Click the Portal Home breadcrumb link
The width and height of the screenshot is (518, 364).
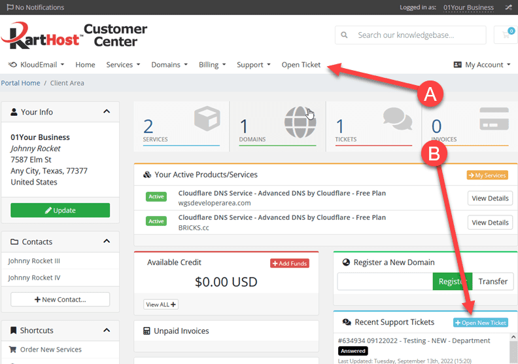click(x=20, y=83)
